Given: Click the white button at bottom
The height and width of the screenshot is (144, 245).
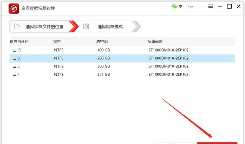Looking at the screenshot, I should click(174, 143).
